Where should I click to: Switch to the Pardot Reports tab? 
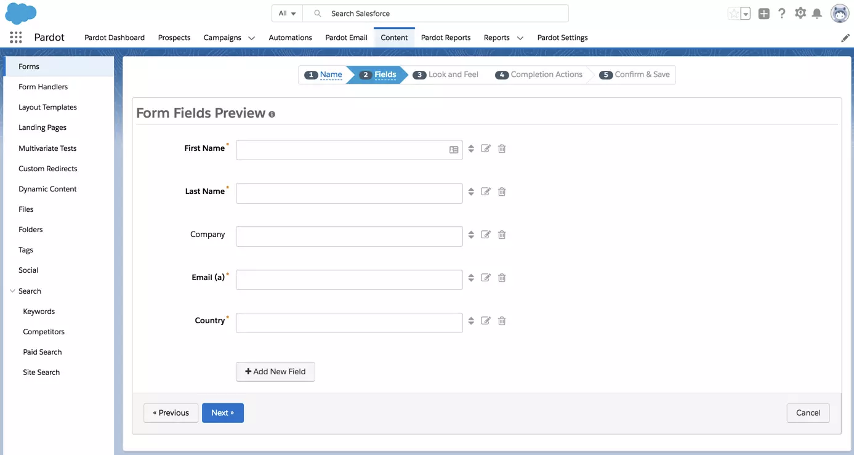click(446, 38)
